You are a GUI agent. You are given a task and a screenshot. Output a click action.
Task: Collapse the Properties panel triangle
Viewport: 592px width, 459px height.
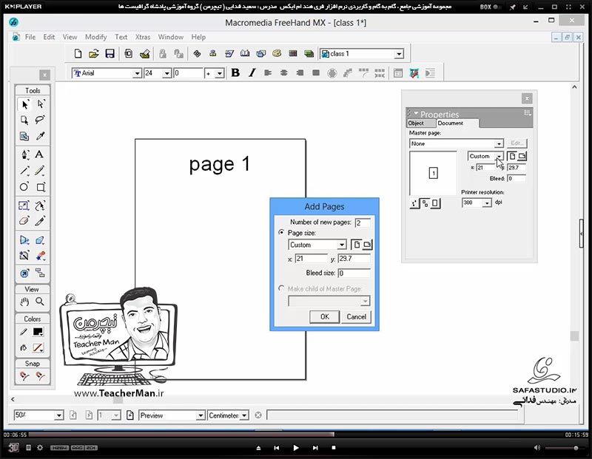(x=416, y=113)
